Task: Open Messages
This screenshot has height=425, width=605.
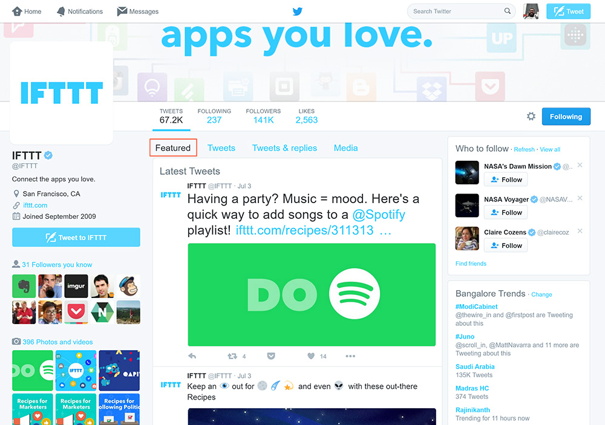Action: click(138, 11)
